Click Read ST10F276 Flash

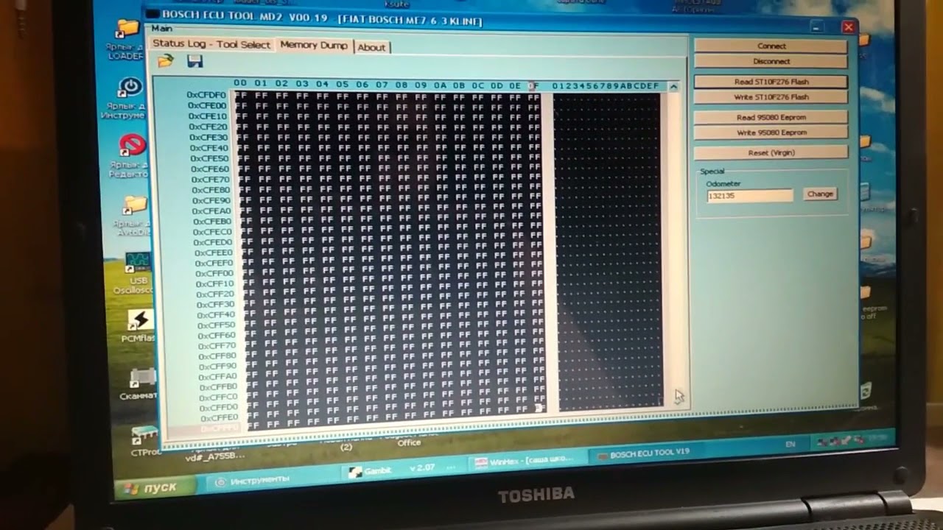(771, 82)
